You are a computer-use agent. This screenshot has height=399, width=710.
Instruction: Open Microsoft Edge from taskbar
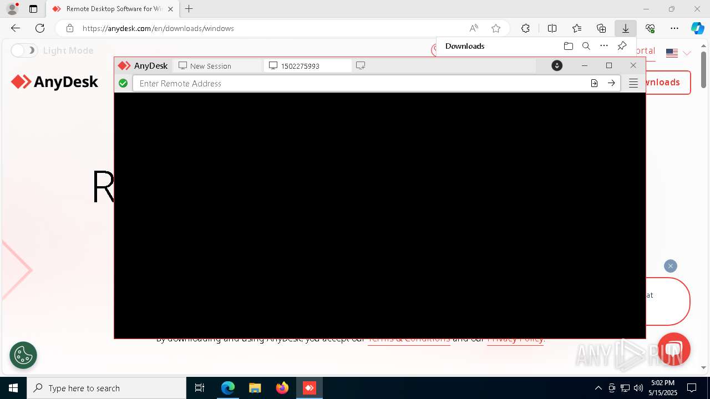[x=228, y=388]
